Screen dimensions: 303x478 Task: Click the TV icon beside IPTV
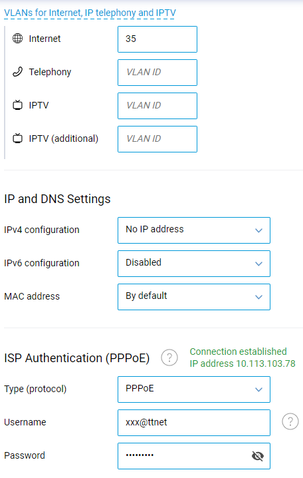pos(17,105)
